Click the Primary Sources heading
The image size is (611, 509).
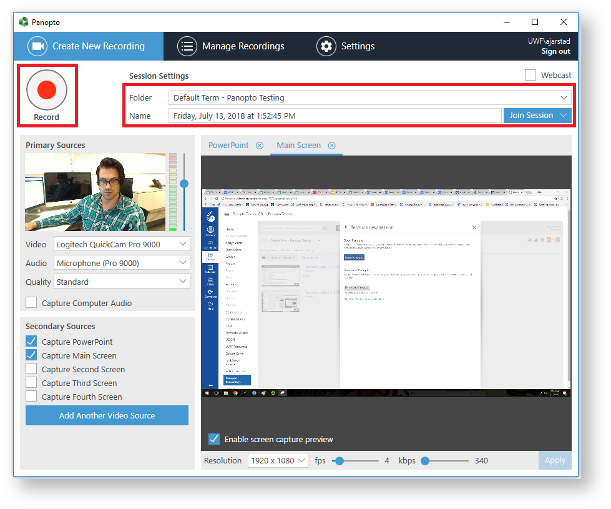(56, 145)
